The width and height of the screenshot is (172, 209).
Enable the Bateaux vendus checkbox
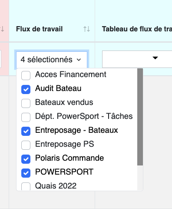[26, 103]
